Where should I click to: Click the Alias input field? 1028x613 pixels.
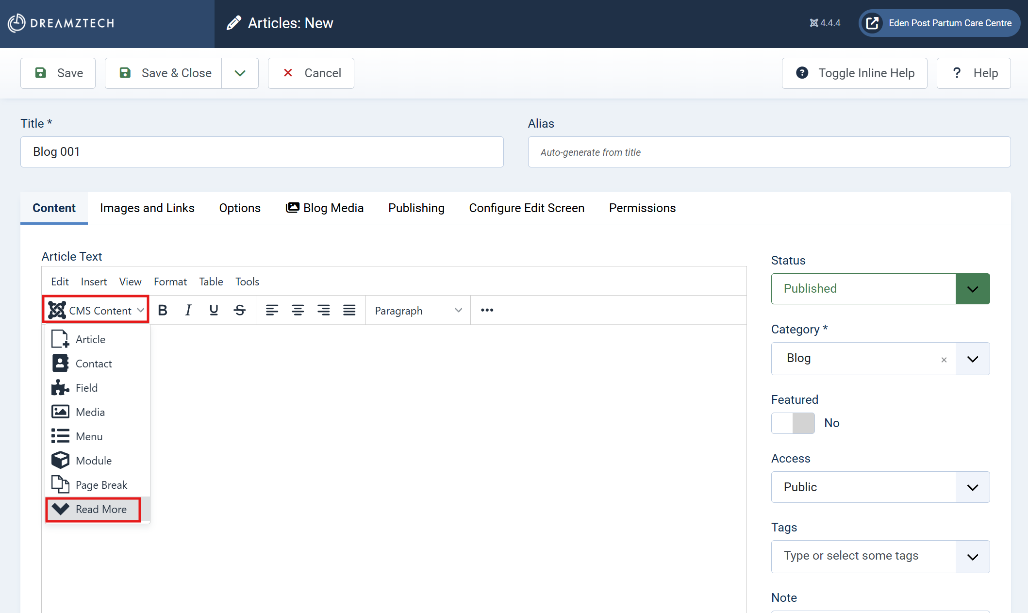[x=769, y=152]
